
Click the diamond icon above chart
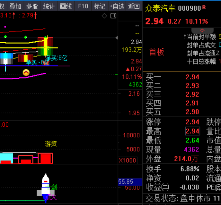104,16
